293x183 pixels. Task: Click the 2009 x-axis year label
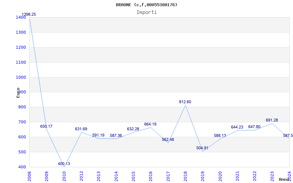47,176
